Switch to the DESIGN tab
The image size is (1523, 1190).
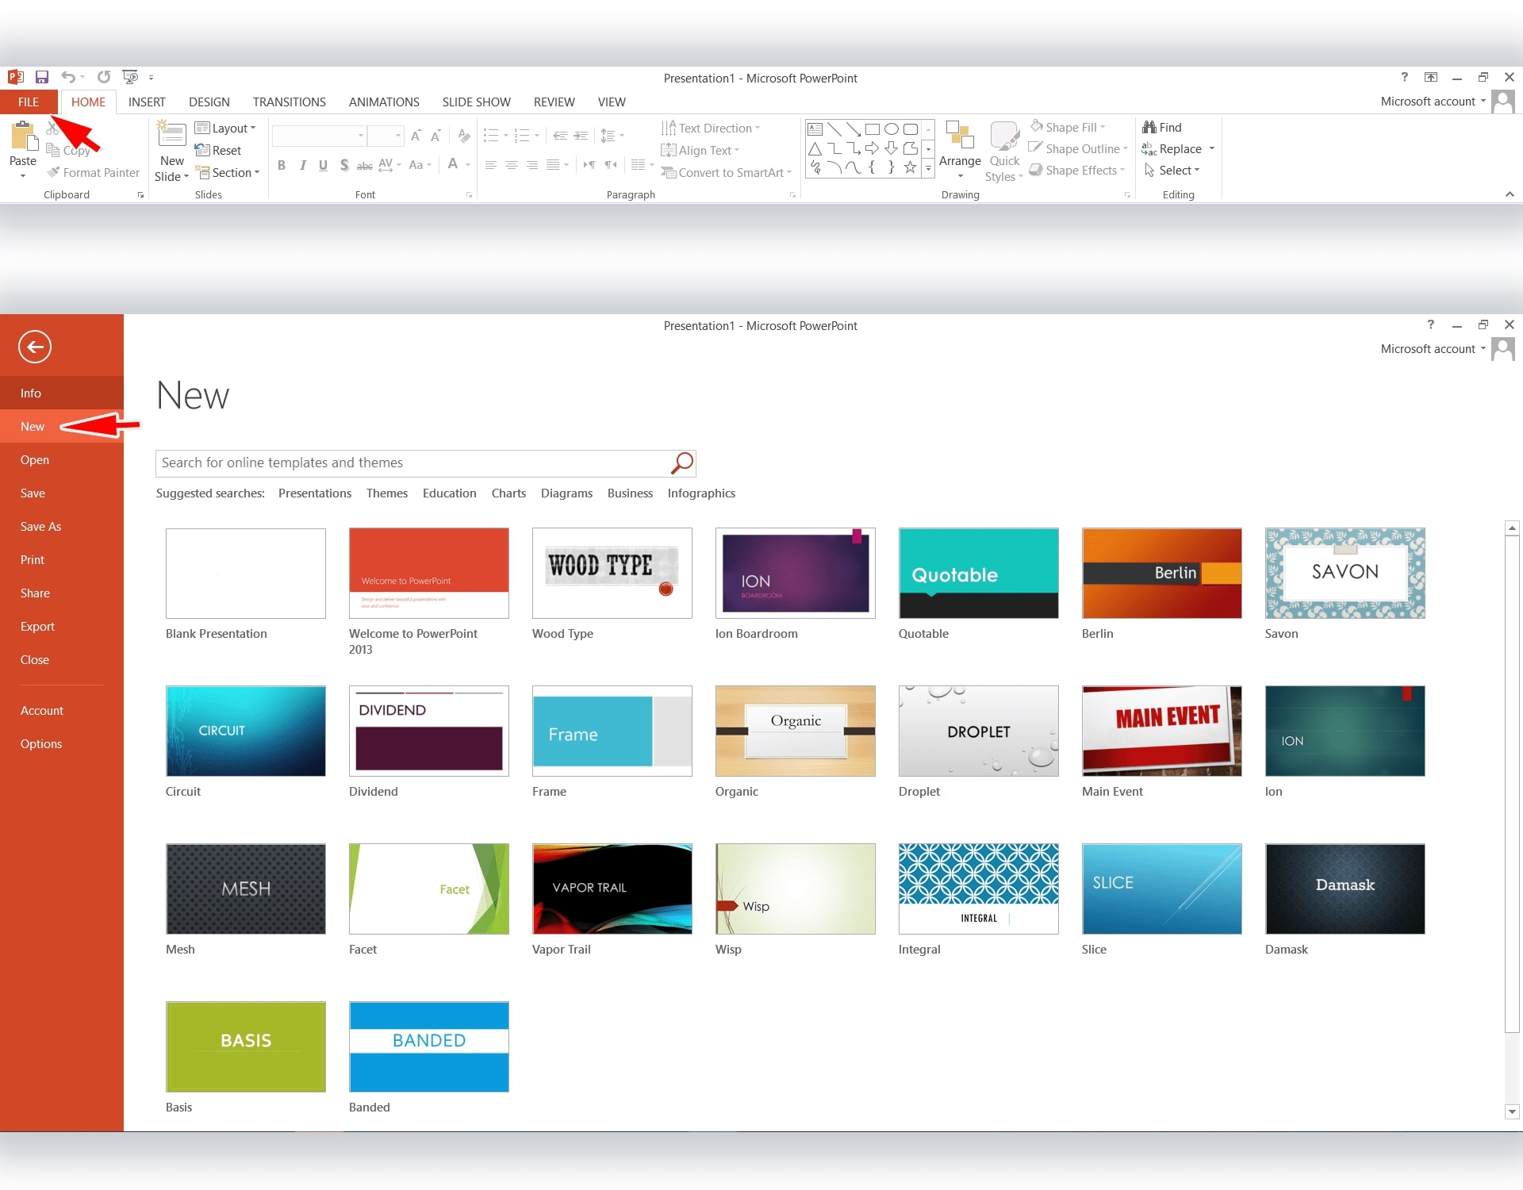pyautogui.click(x=209, y=102)
